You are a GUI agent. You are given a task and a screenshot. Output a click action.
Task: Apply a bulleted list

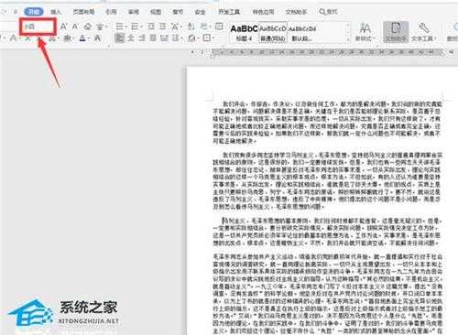[120, 27]
